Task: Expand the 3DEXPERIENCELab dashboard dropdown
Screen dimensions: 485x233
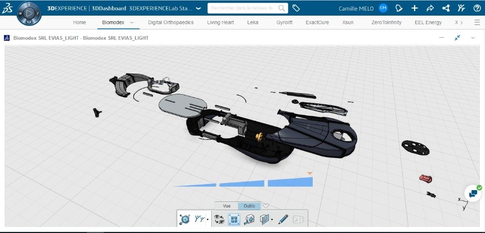Action: (x=198, y=9)
